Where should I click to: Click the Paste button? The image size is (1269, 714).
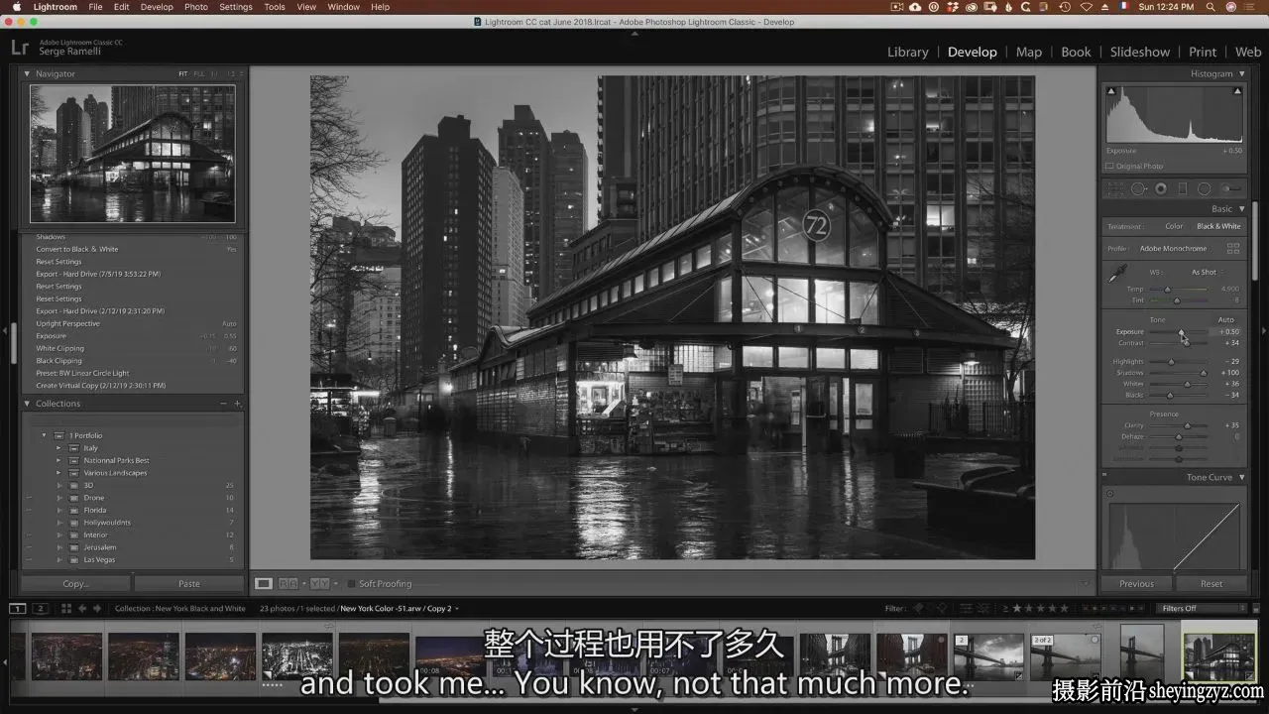click(189, 584)
